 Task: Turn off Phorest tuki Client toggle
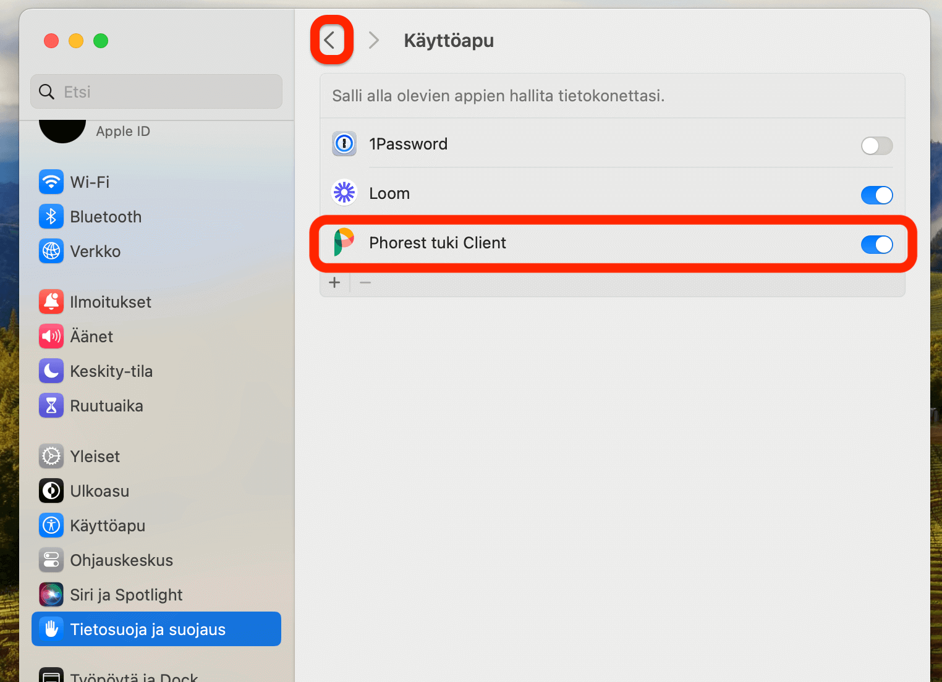pos(876,245)
